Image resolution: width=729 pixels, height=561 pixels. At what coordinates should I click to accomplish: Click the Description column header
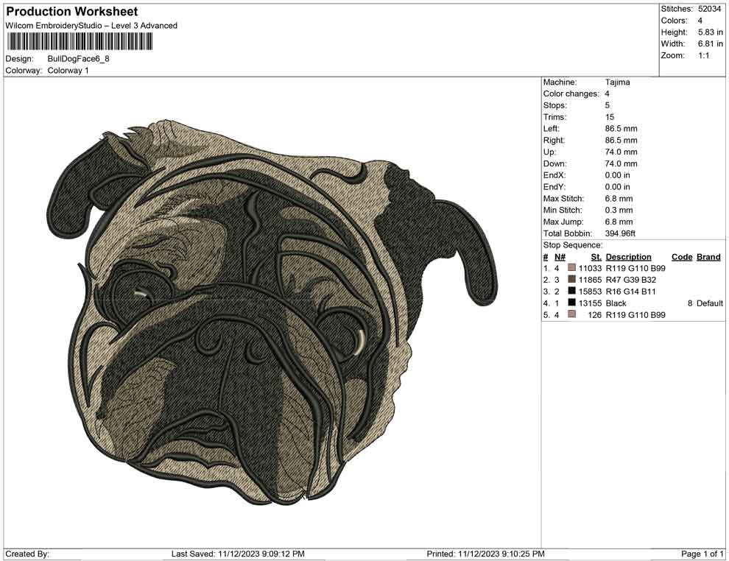629,256
